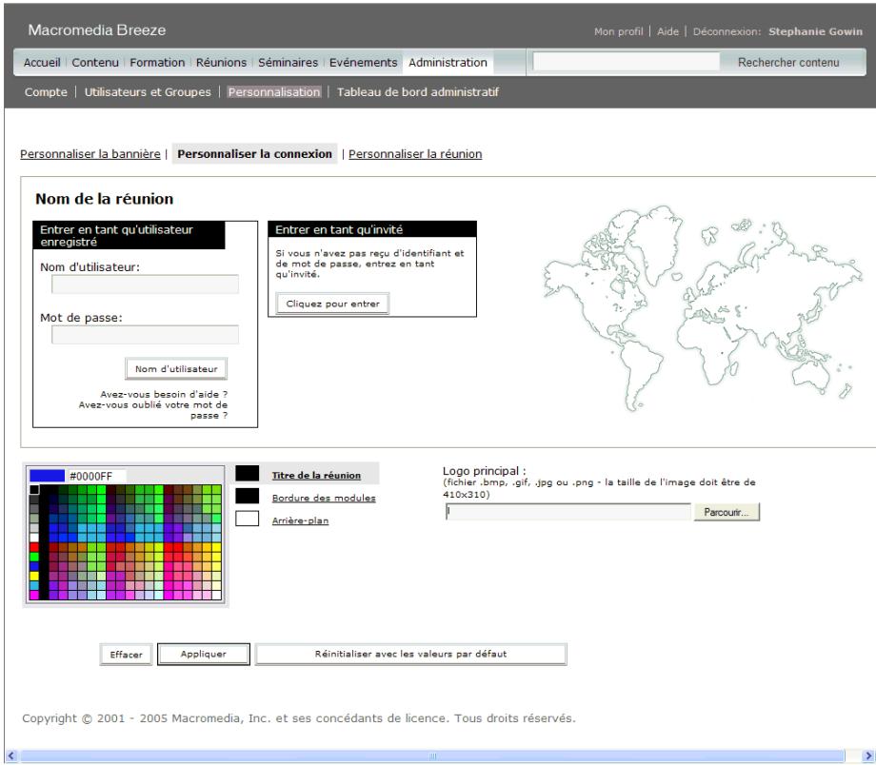
Task: Click the horizontal scrollbar right arrow
Action: point(868,756)
